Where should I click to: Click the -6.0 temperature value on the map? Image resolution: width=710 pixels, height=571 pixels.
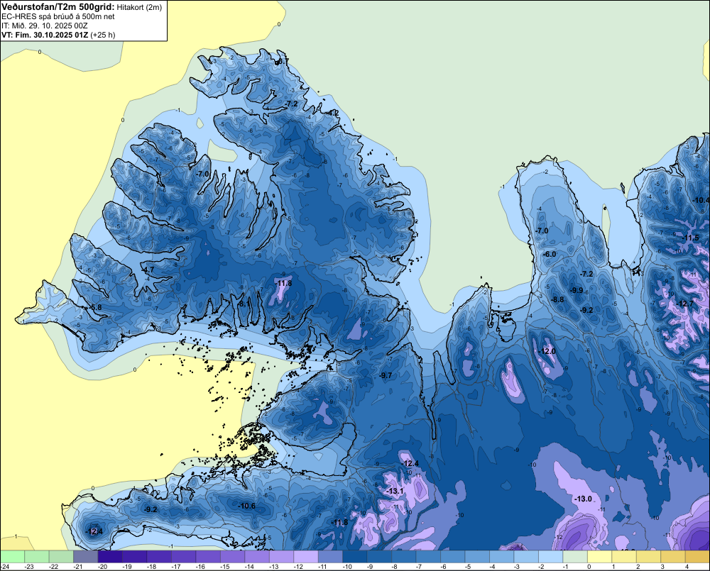[550, 254]
